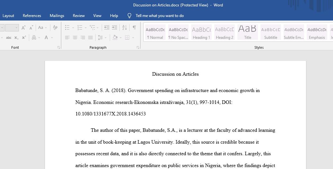
Task: Open bullet library dropdown arrow
Action: pos(73,28)
